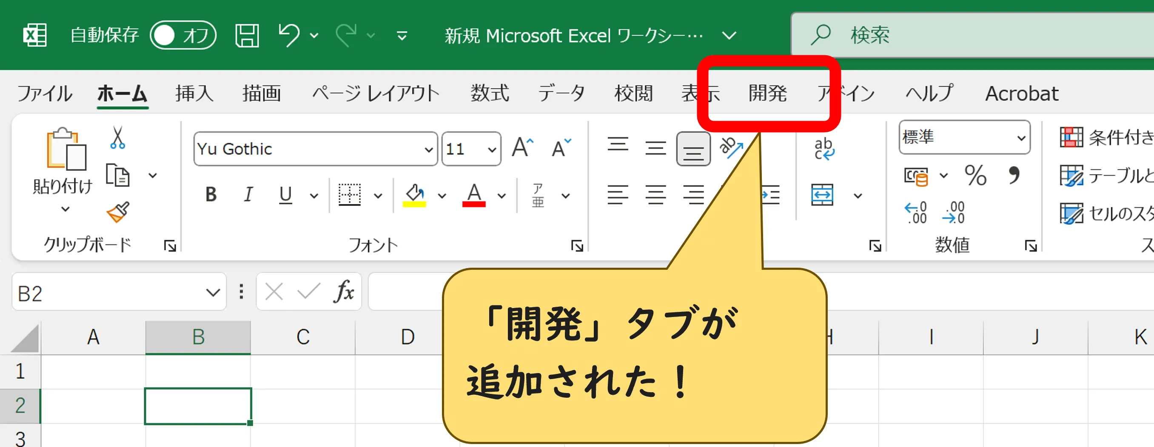Click the Borders icon

(349, 195)
